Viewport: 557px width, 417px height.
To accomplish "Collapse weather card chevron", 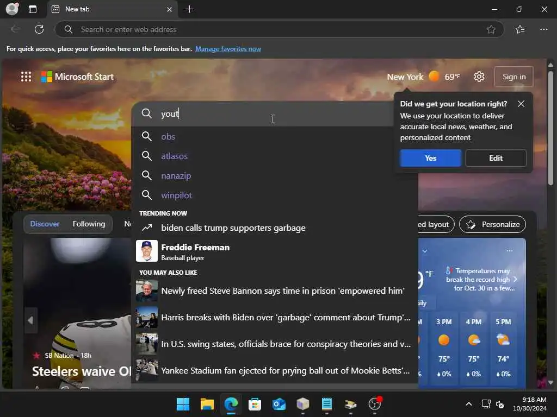I will tap(425, 251).
